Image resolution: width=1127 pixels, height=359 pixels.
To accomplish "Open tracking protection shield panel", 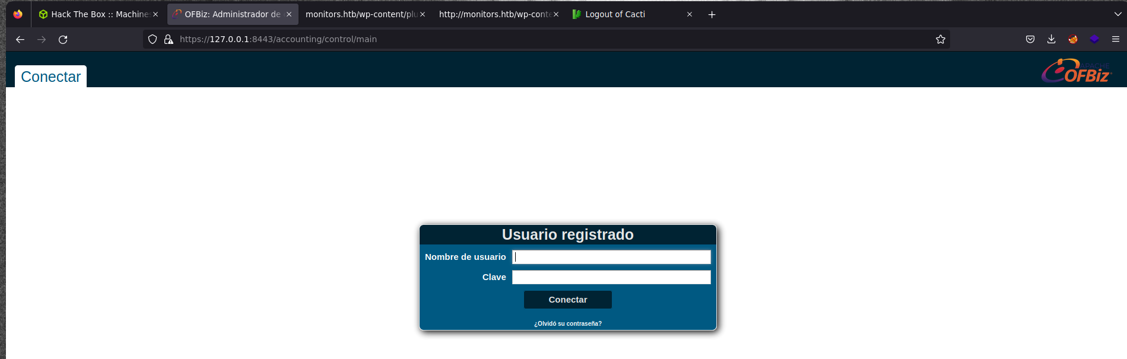I will 153,40.
